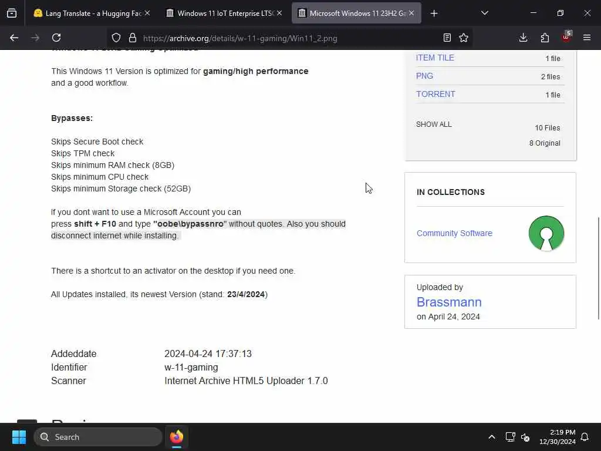Click the taskbar Search box

point(98,437)
